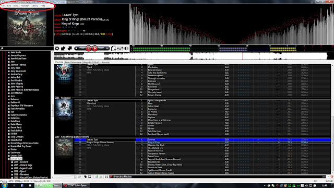Click the tag icon in bottom toolbar

(x=86, y=177)
